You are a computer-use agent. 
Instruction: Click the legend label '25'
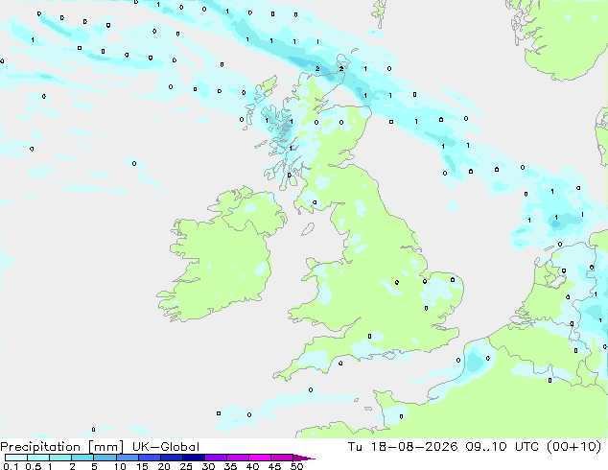[x=186, y=466]
